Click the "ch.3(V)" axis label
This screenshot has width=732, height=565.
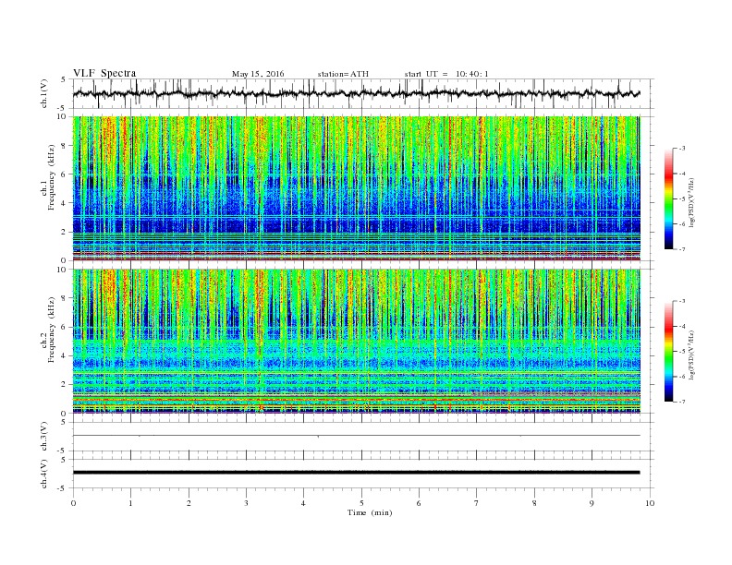tap(44, 437)
